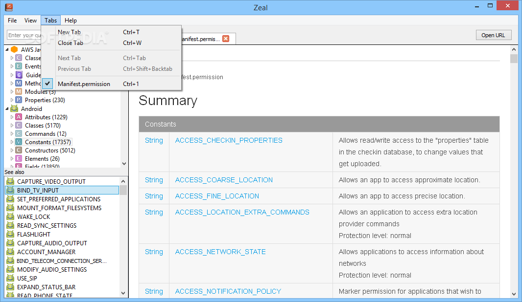The height and width of the screenshot is (302, 522).
Task: Click the Guides category icon
Action: [x=19, y=75]
